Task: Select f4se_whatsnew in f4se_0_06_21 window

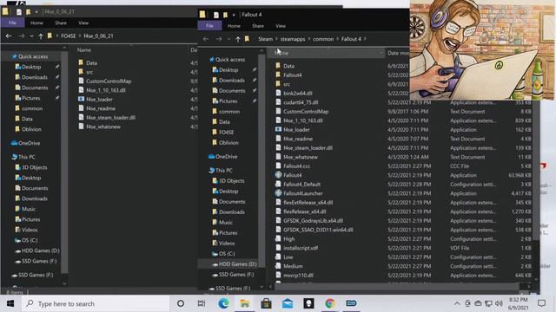Action: pyautogui.click(x=103, y=127)
